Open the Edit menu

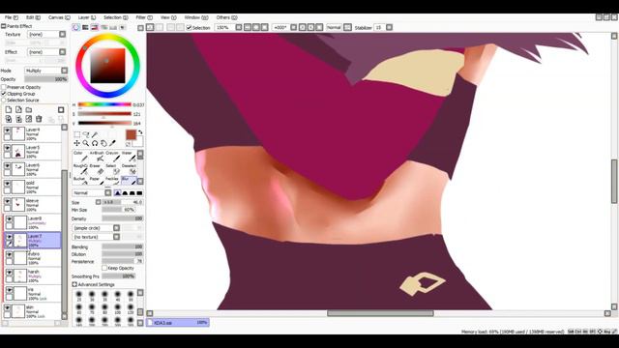tap(33, 17)
